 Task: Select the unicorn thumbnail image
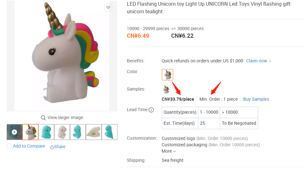[x=30, y=132]
